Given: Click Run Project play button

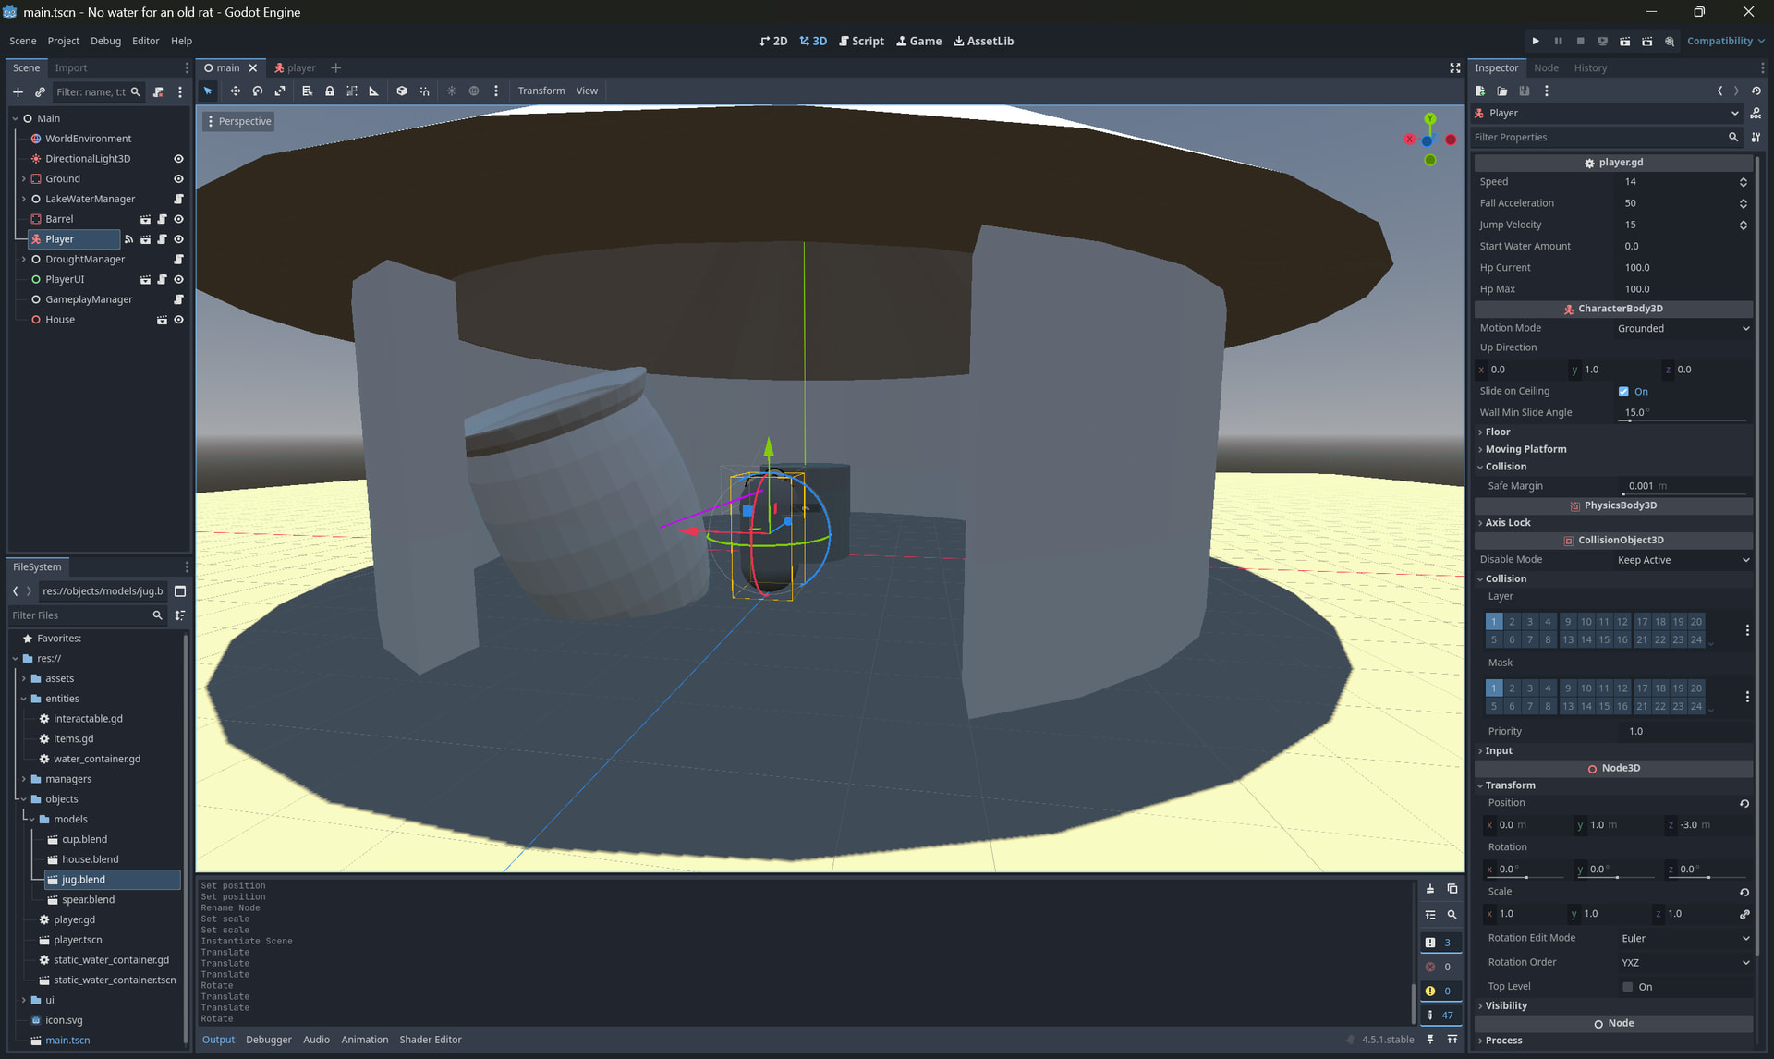Looking at the screenshot, I should coord(1536,41).
